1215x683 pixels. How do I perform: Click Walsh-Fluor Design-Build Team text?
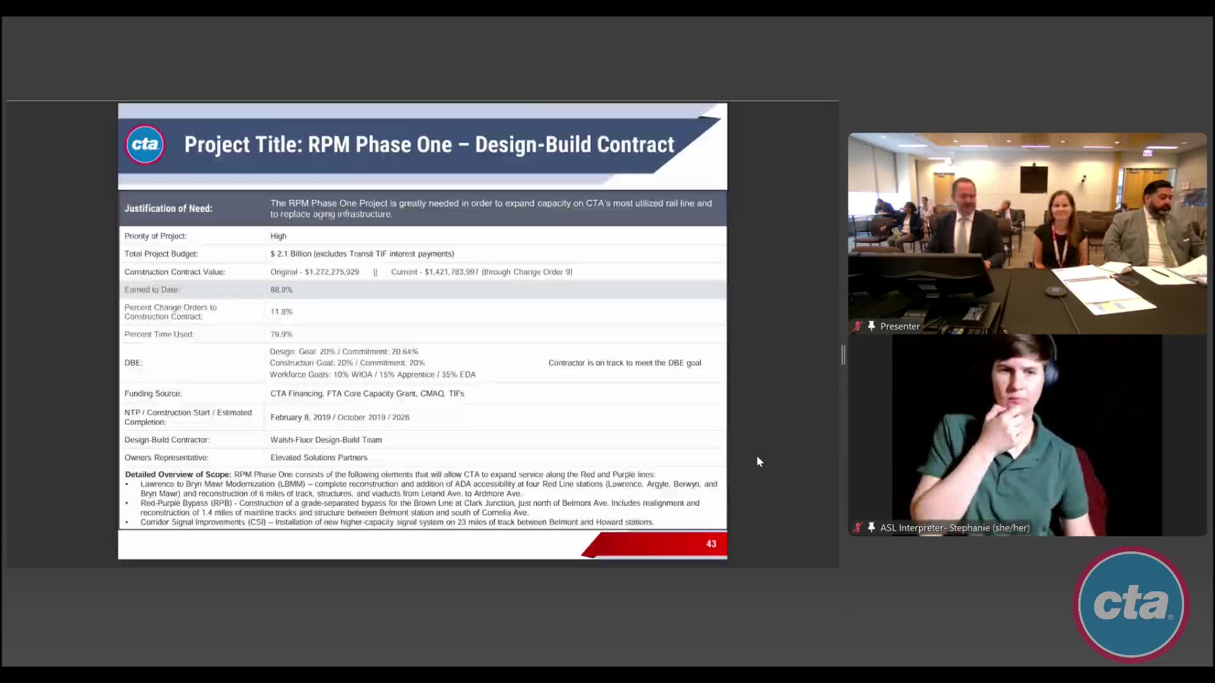[x=326, y=440]
